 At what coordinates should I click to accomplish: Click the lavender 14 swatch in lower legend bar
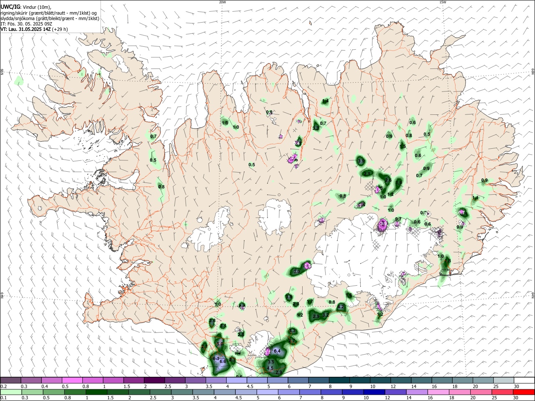coord(417,392)
